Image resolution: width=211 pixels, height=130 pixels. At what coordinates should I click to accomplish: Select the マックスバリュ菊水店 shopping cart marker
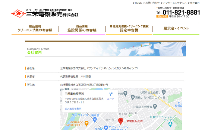click(95, 120)
